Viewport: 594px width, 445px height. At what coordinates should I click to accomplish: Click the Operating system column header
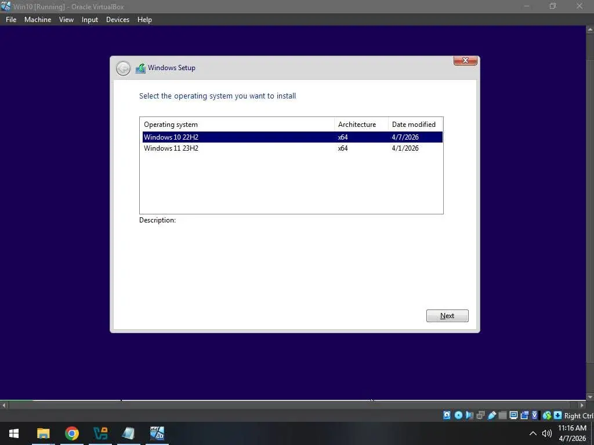pos(238,125)
